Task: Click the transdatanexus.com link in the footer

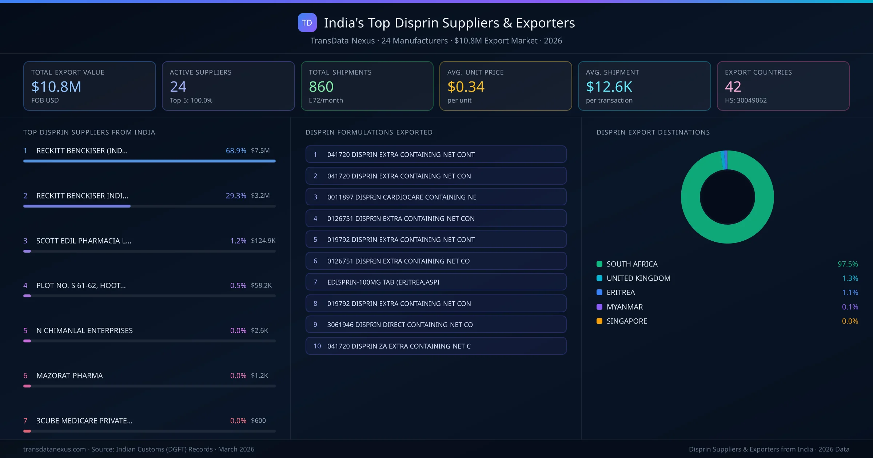Action: pyautogui.click(x=54, y=449)
